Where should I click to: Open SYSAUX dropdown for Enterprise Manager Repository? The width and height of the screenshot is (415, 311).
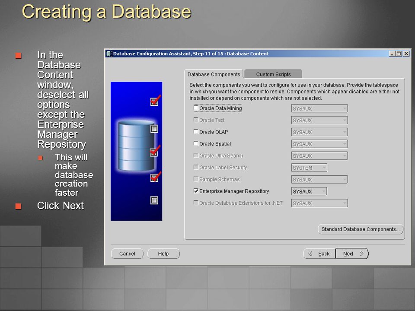[x=309, y=191]
